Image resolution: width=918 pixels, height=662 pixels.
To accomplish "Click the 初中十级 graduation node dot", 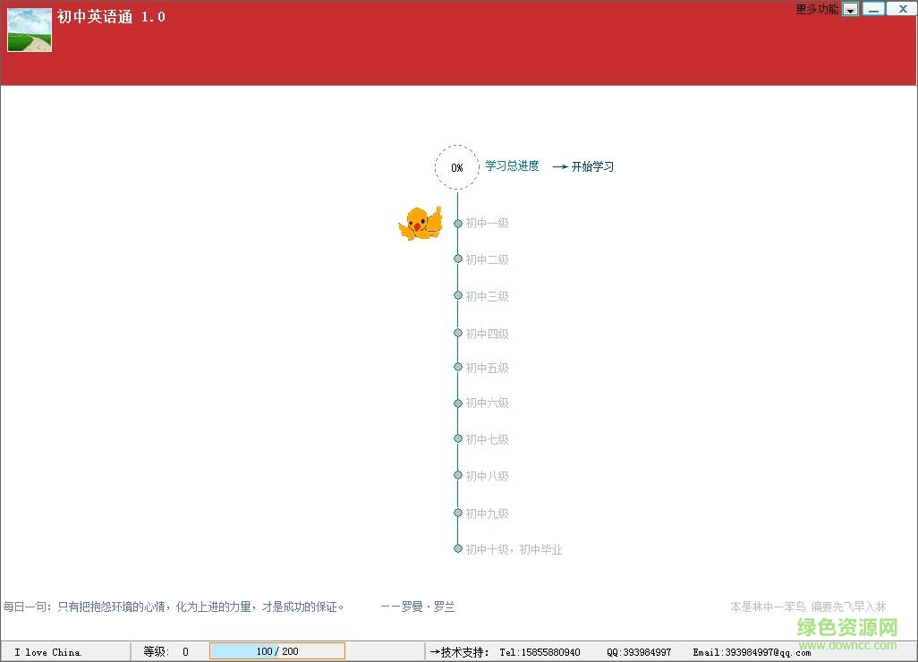I will (457, 548).
